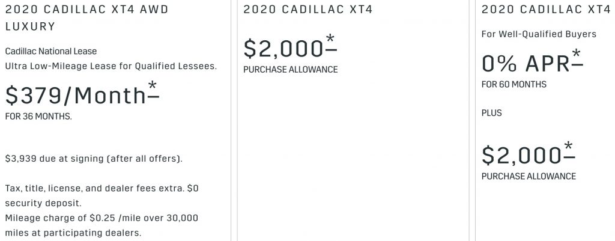Select the For Well-Qualified Buyers label

coord(539,34)
